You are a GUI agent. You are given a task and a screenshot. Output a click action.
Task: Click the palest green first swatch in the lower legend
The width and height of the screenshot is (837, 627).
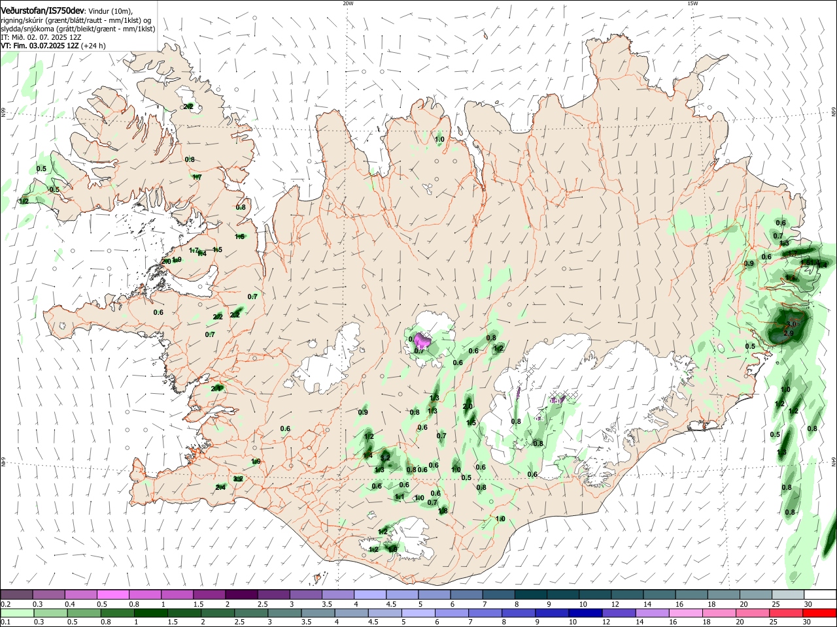click(x=17, y=613)
